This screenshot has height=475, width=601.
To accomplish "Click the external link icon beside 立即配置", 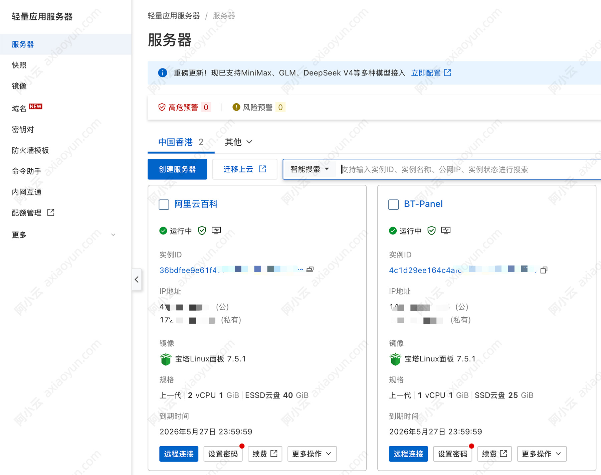I will 448,72.
